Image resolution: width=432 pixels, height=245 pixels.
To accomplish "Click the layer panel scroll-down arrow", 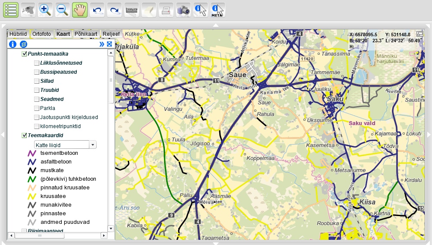I will point(110,228).
